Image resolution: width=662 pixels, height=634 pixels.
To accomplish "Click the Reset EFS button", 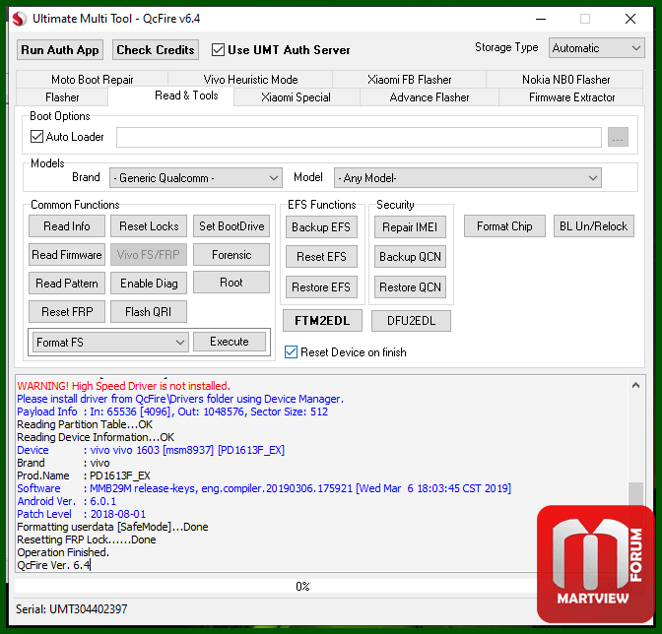I will (321, 257).
